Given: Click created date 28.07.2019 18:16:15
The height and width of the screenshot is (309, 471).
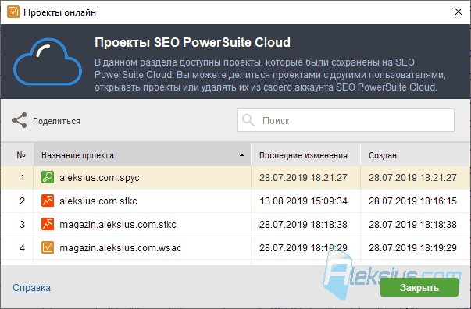Looking at the screenshot, I should (x=412, y=201).
